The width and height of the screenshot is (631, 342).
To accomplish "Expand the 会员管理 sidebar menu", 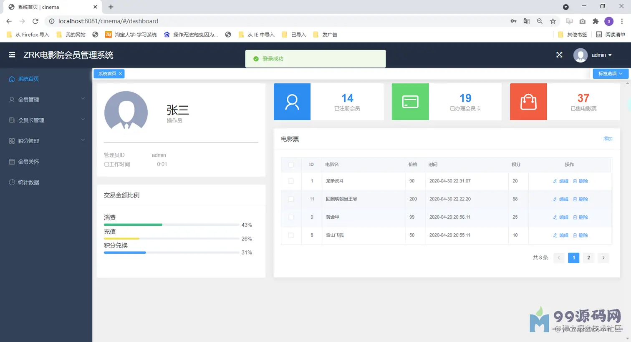I will tap(46, 100).
